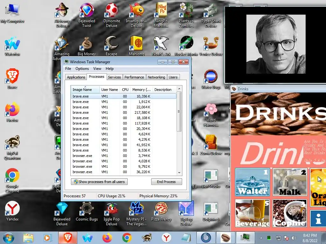The width and height of the screenshot is (326, 244).
Task: Open the Options menu in Task Manager
Action: coord(82,69)
